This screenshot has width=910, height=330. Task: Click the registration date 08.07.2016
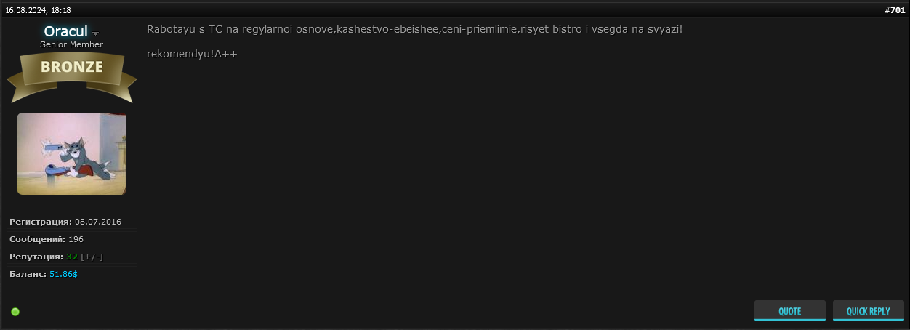(98, 221)
